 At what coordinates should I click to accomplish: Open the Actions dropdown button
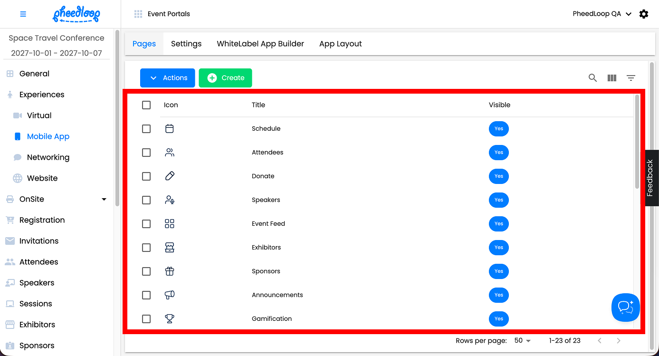[167, 78]
